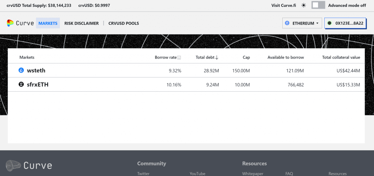The width and height of the screenshot is (374, 176).
Task: Toggle the Advanced mode switch
Action: point(318,5)
